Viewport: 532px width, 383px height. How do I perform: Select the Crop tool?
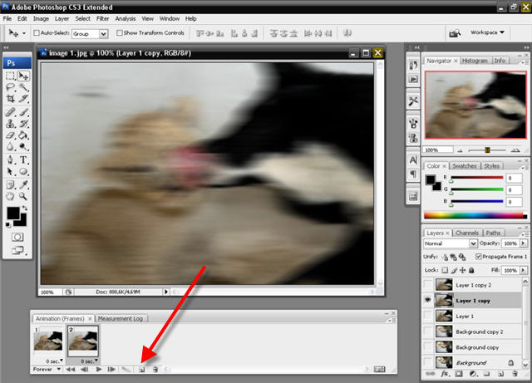(x=10, y=99)
